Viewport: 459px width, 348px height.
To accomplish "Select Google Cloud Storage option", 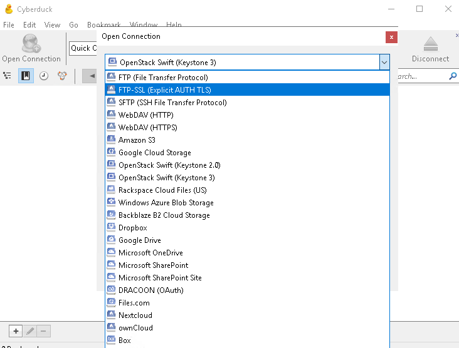I will [247, 153].
